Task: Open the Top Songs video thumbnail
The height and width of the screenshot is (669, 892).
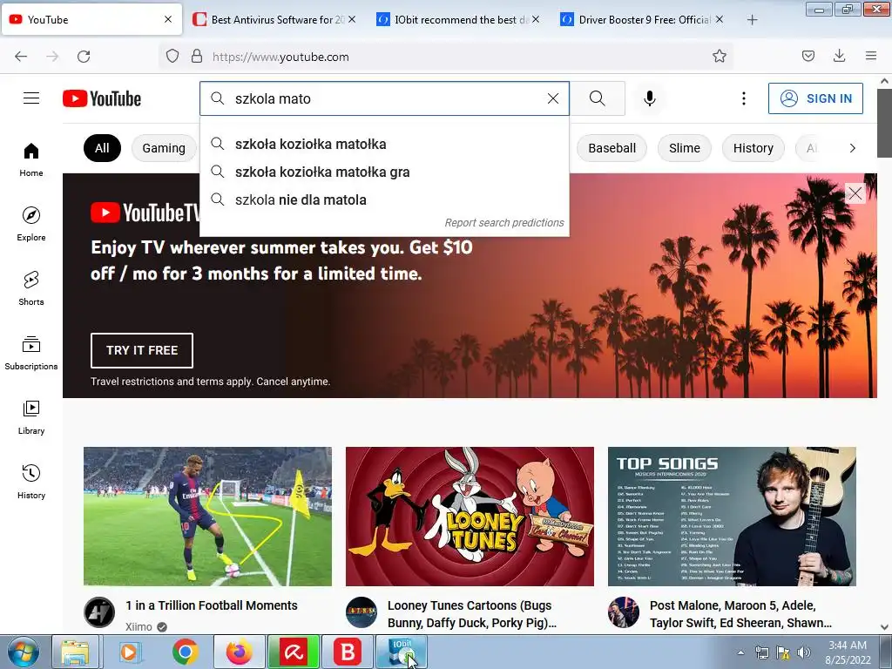Action: 732,516
